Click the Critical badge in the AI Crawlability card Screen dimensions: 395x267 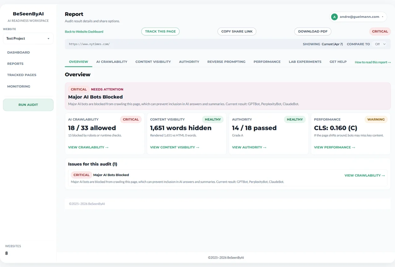[x=131, y=119]
